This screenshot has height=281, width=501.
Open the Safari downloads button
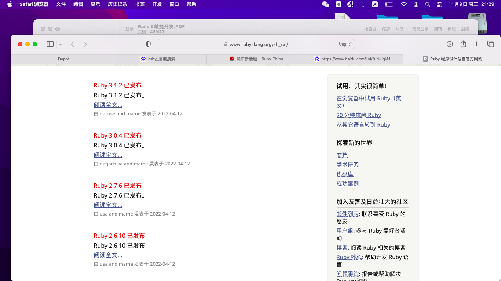pos(450,44)
